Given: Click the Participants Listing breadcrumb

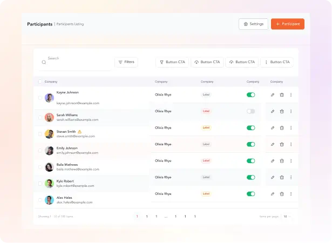Looking at the screenshot, I should click(70, 24).
